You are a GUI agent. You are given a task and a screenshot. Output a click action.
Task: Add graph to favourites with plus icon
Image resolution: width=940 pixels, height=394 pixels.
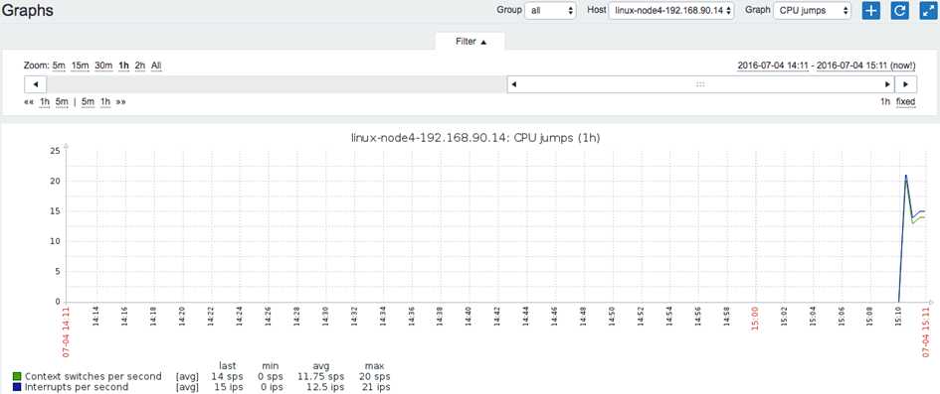[870, 10]
